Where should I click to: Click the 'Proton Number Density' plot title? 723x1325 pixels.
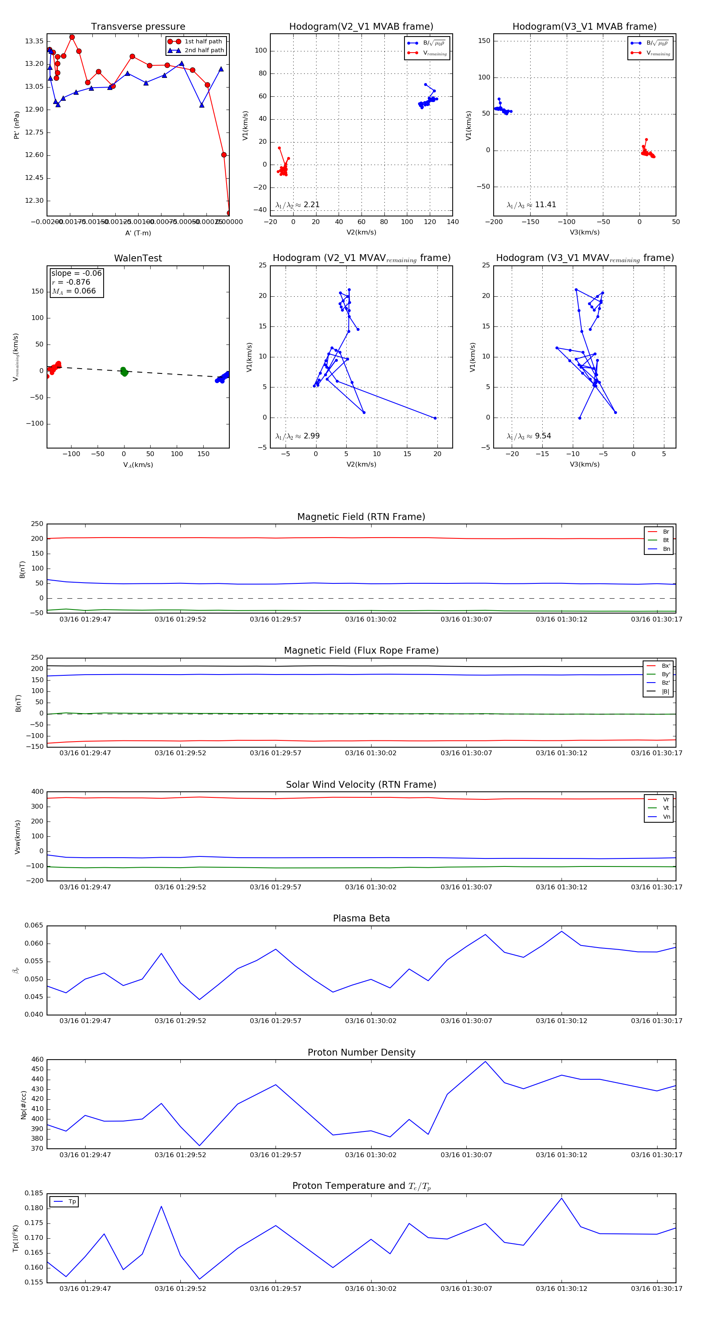click(361, 1053)
